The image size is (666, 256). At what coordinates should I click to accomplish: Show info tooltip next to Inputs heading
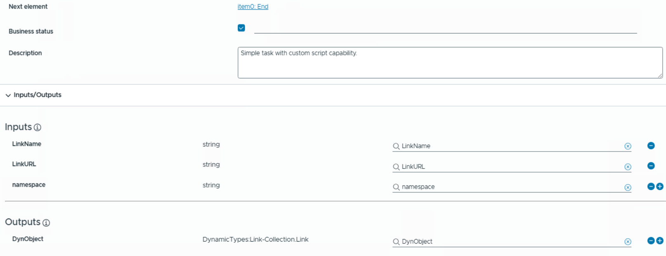[38, 128]
